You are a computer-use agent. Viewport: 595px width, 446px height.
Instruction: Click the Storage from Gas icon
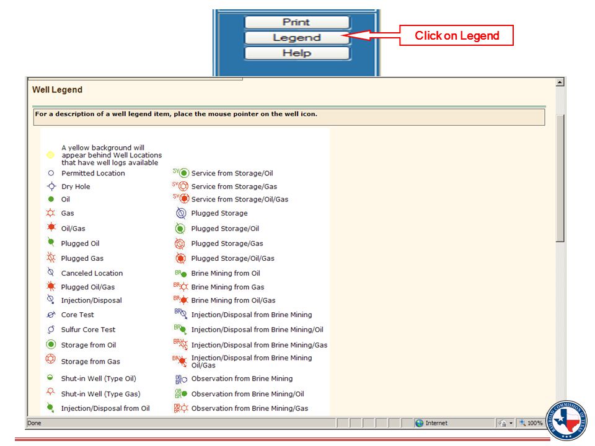pos(50,359)
